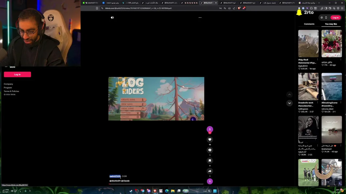Go to previous video with the up arrow

289,95
